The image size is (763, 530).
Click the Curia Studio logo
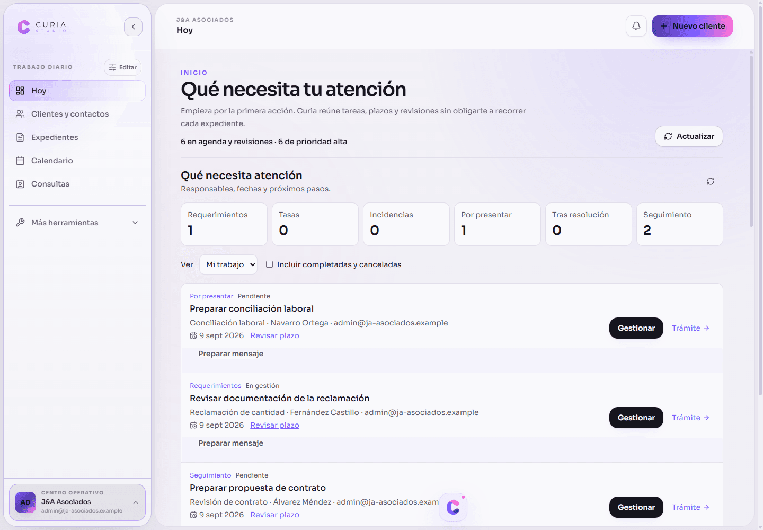[42, 26]
